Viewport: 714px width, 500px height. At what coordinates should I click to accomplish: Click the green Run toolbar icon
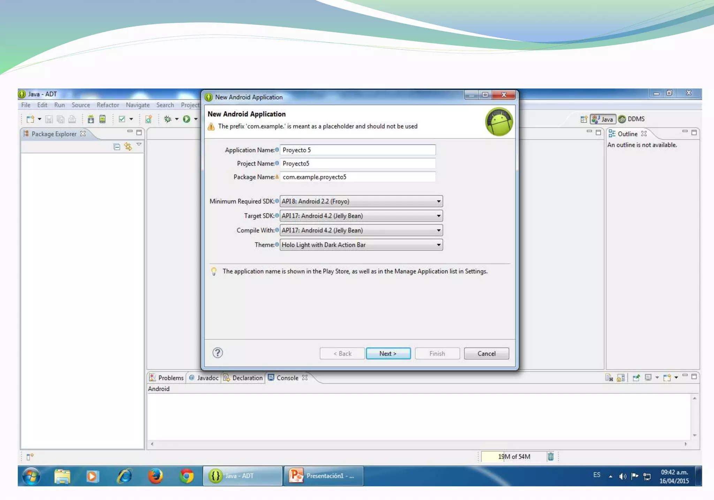click(x=187, y=119)
